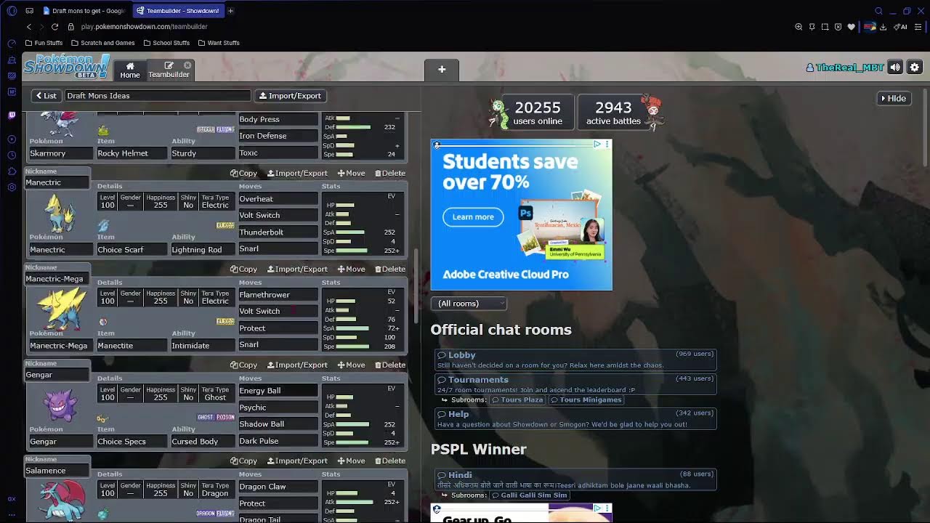Click Manectric's Choice Scarf item field

(x=132, y=250)
